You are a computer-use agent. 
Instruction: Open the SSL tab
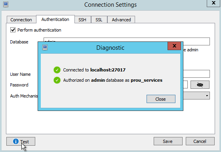[x=99, y=20]
